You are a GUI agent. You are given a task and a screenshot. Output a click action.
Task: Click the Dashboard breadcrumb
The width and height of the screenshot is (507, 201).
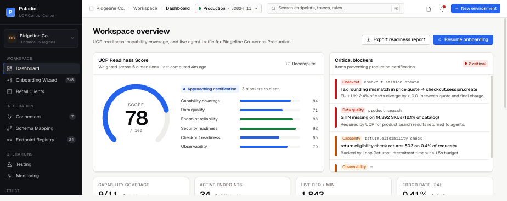tap(178, 8)
